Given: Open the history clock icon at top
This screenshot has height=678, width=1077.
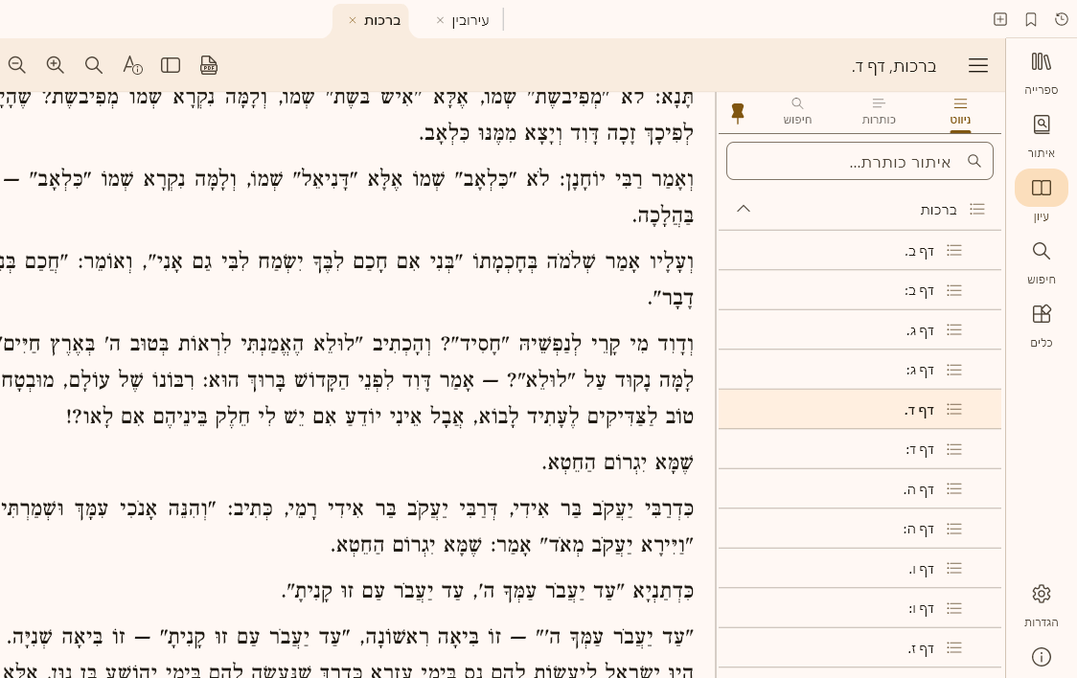Looking at the screenshot, I should click(x=1062, y=19).
